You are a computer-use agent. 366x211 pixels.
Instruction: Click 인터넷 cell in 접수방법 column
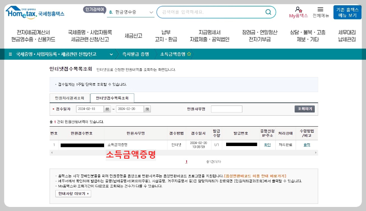pos(176,144)
